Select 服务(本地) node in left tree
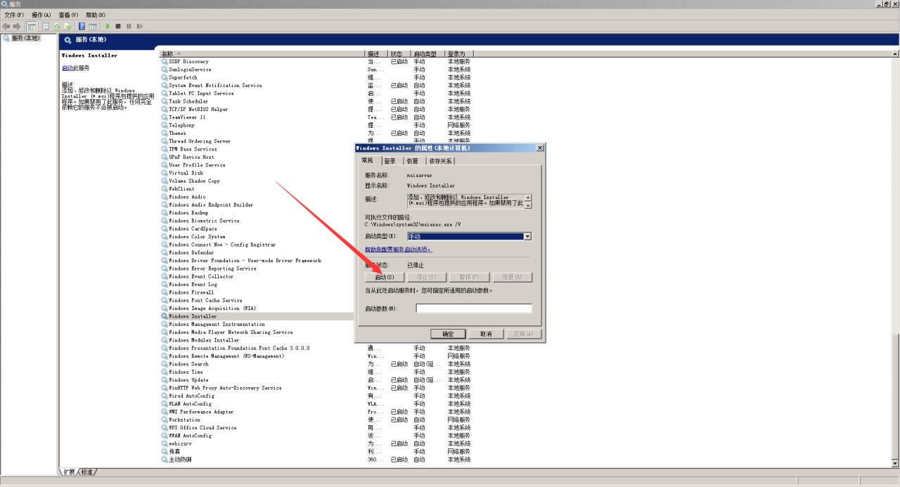The height and width of the screenshot is (487, 900). (x=25, y=38)
